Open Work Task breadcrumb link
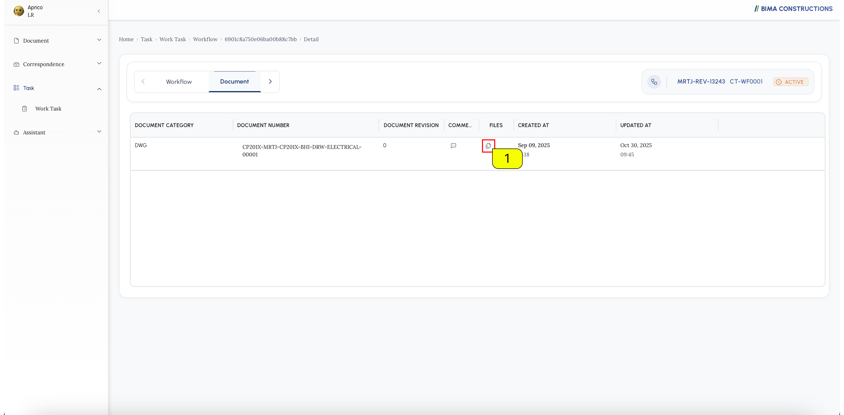This screenshot has height=415, width=844. (x=173, y=39)
